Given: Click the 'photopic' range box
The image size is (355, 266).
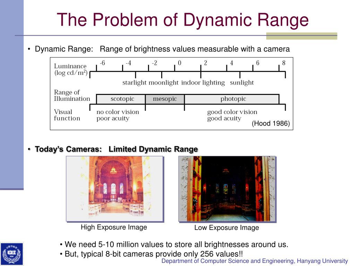Looking at the screenshot, I should pos(232,99).
